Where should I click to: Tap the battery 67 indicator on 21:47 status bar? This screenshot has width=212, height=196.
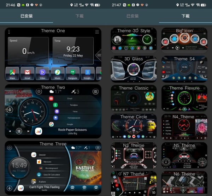pos(203,5)
